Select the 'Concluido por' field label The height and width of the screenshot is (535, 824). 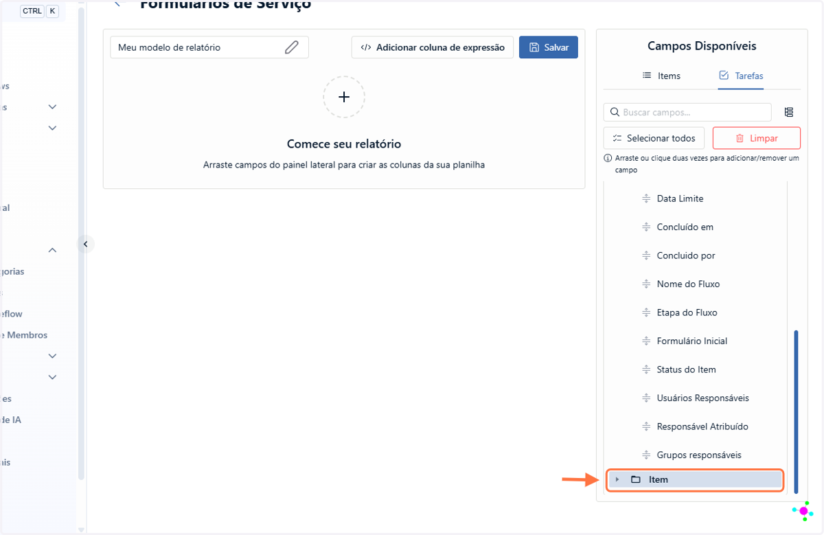[x=686, y=255]
